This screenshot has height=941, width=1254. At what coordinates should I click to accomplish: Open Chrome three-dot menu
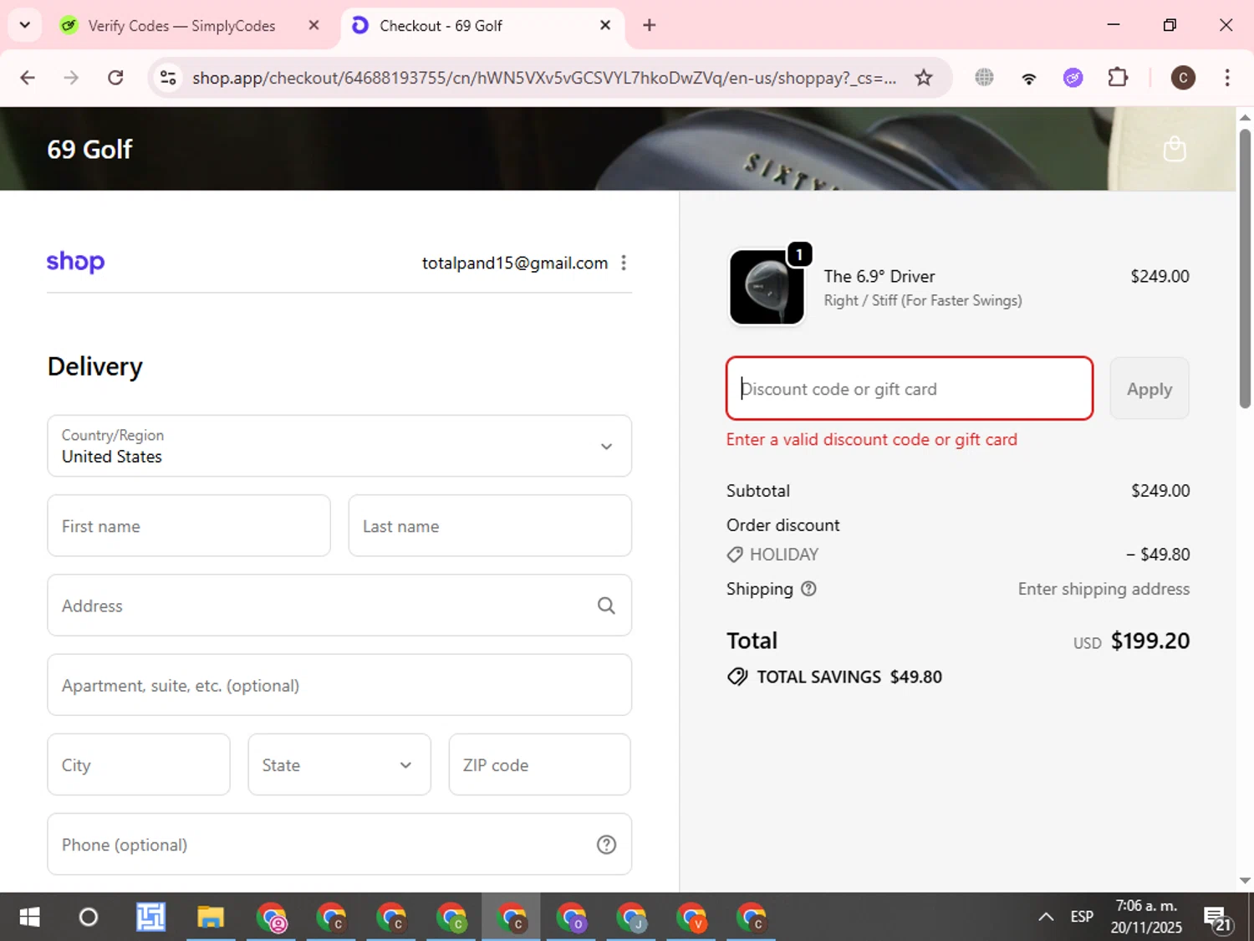[x=1227, y=78]
